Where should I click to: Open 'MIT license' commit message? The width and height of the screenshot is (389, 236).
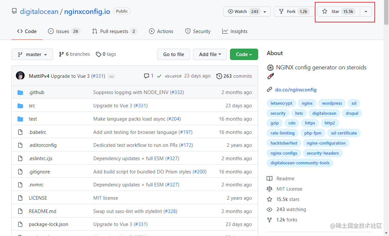click(x=106, y=198)
